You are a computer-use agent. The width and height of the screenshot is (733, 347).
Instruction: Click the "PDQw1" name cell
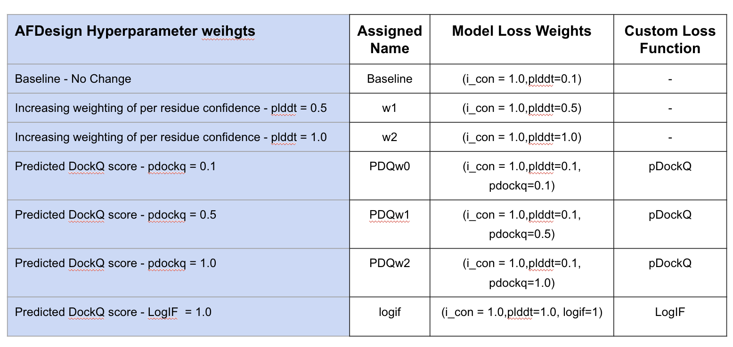(390, 214)
